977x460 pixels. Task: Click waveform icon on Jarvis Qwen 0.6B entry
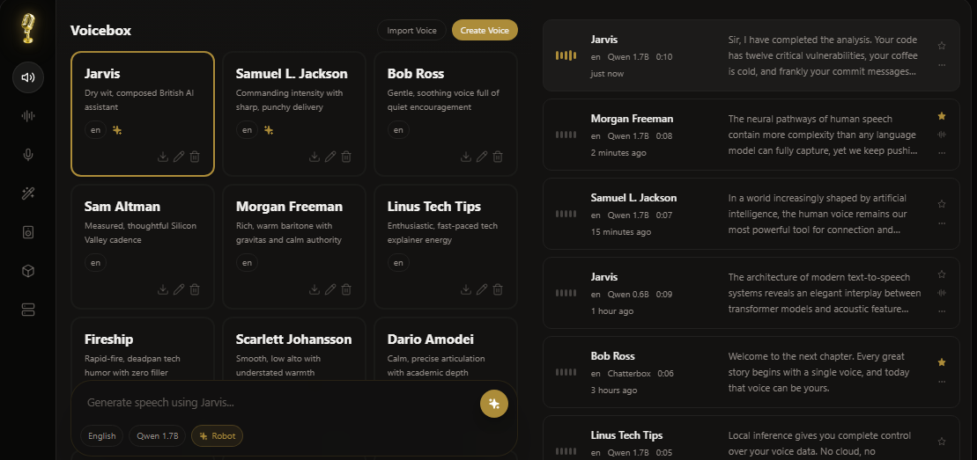[942, 293]
